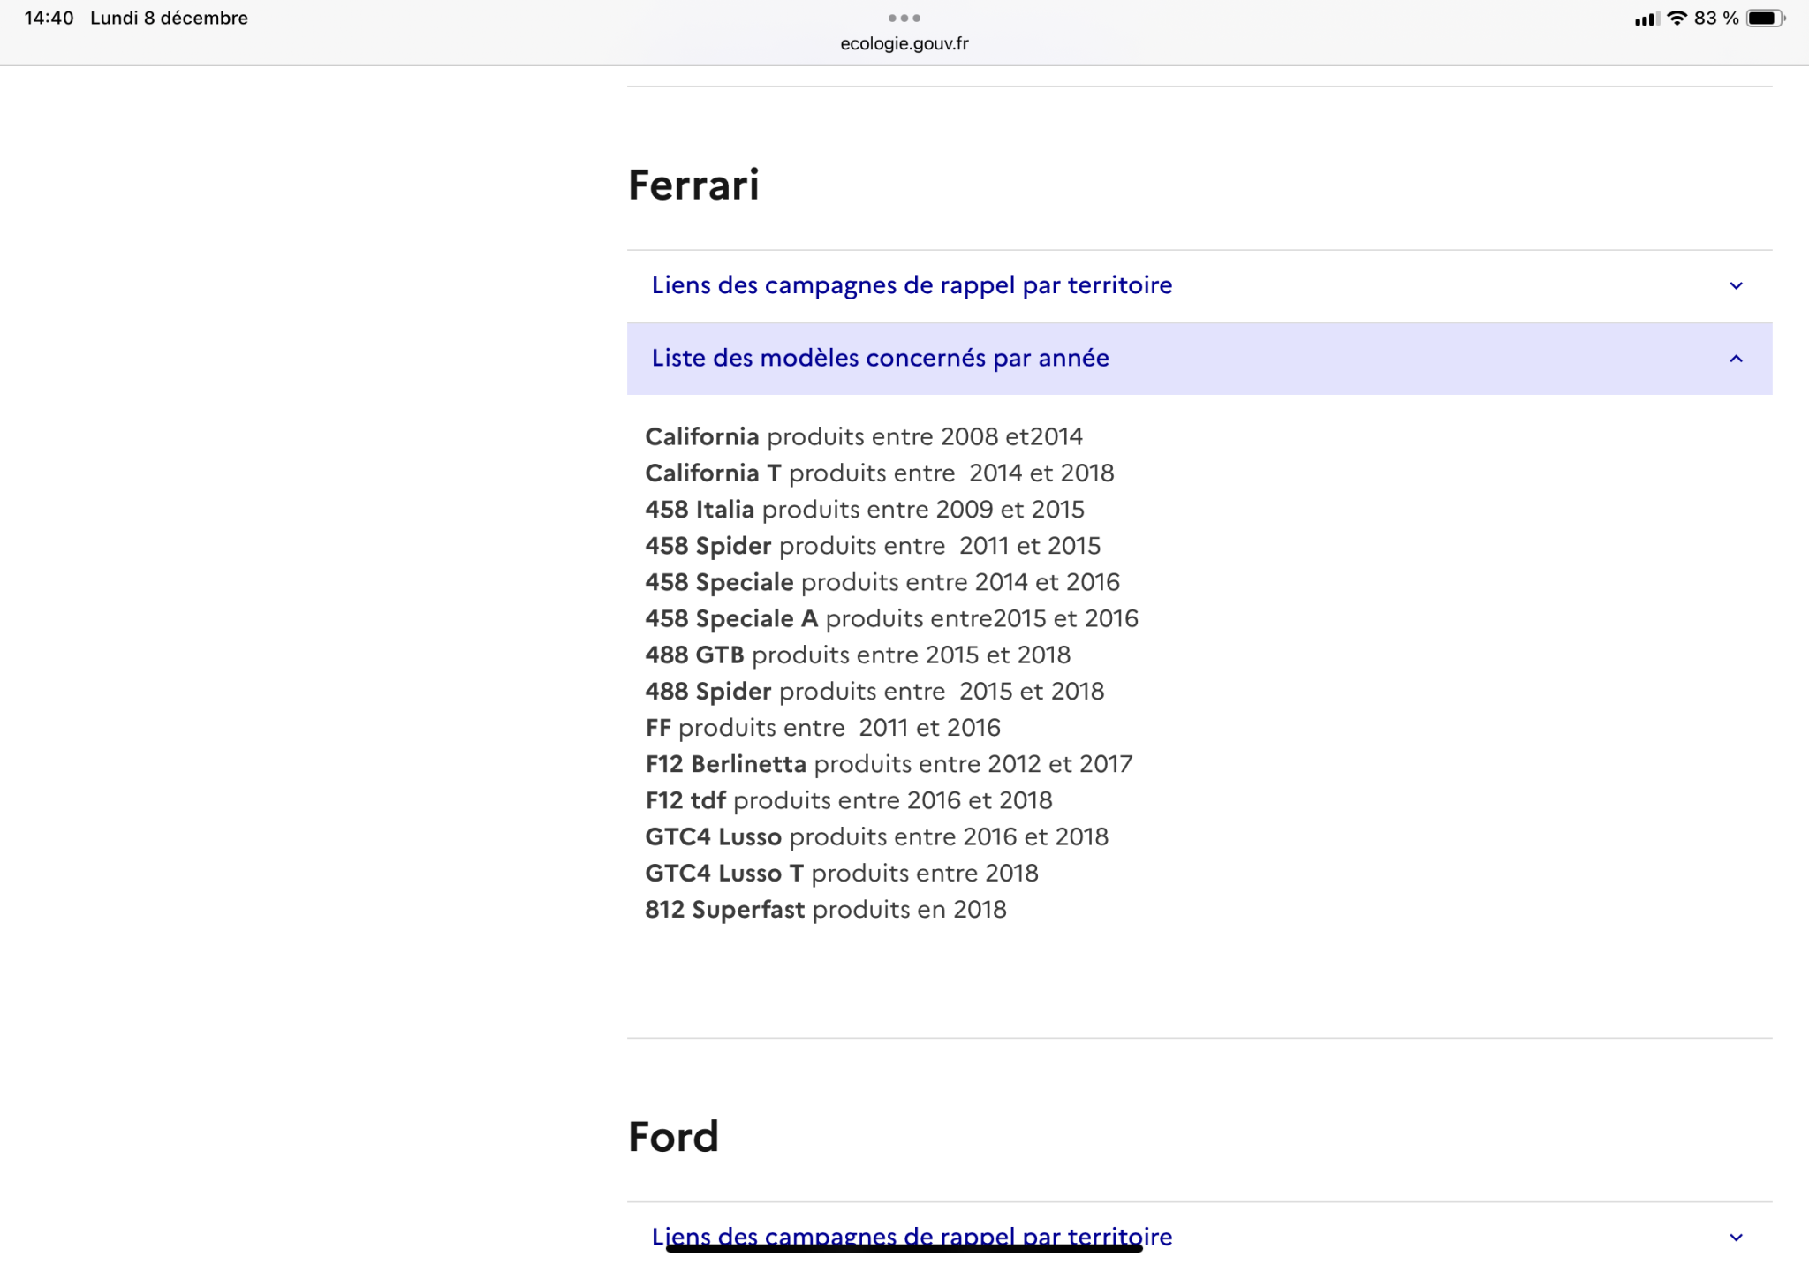Select '812 Superfast produits en 2018' line

tap(826, 909)
